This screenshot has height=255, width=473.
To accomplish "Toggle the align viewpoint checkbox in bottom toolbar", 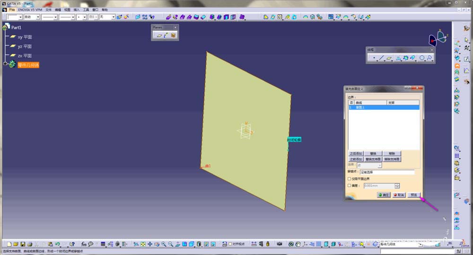I will (x=230, y=244).
